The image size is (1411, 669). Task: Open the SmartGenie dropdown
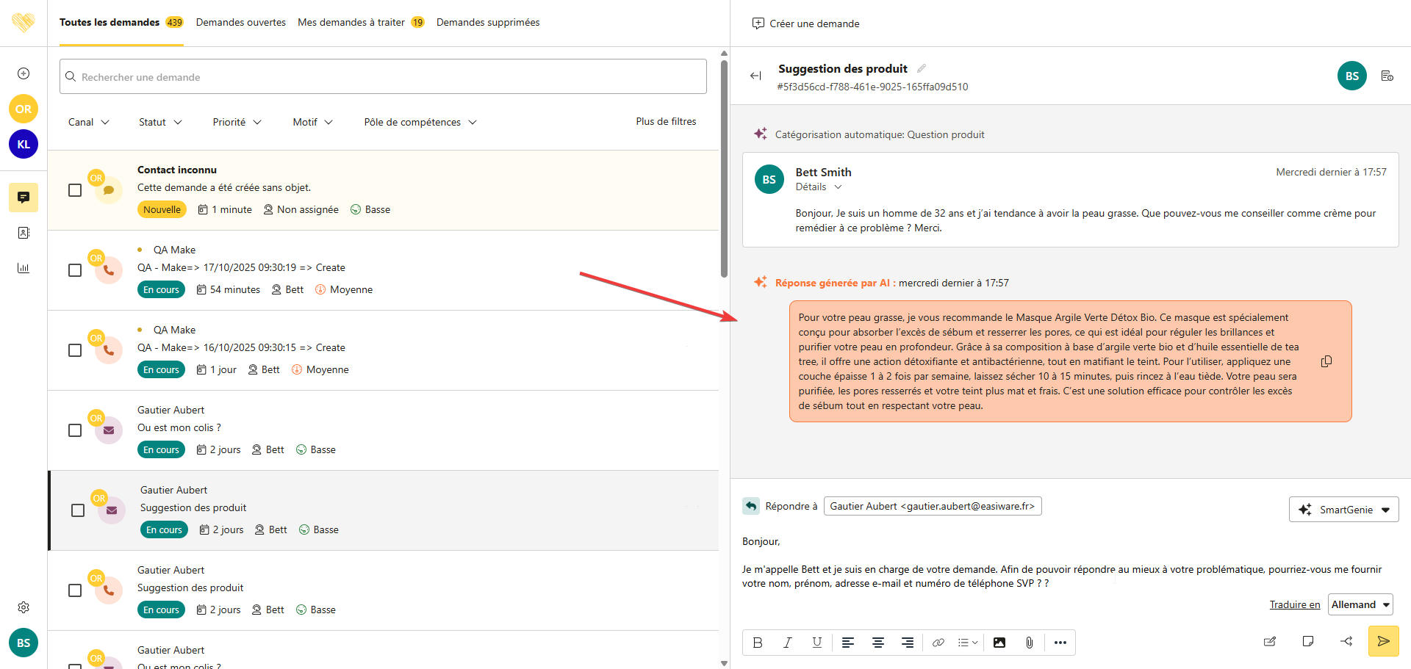[1343, 510]
